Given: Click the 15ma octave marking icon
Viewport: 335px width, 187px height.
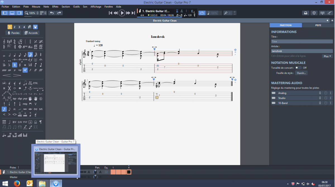Looking at the screenshot, I should [36, 47].
